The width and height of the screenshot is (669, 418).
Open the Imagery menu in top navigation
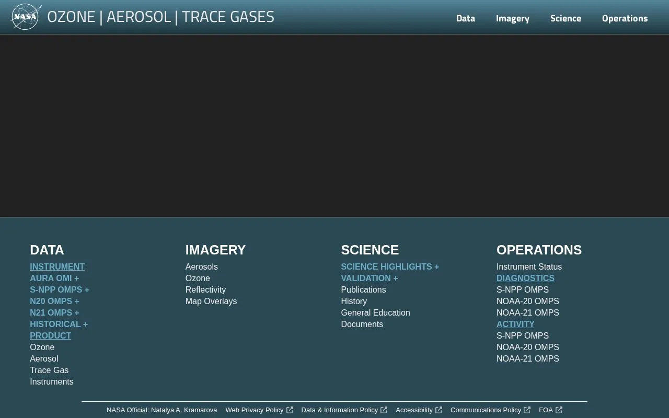(512, 18)
